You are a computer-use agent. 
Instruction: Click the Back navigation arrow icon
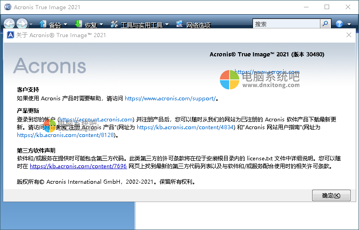point(9,23)
